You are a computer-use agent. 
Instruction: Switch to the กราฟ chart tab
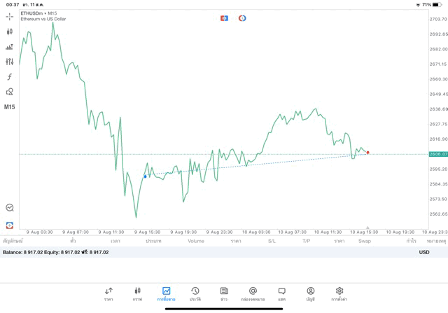[x=137, y=293]
